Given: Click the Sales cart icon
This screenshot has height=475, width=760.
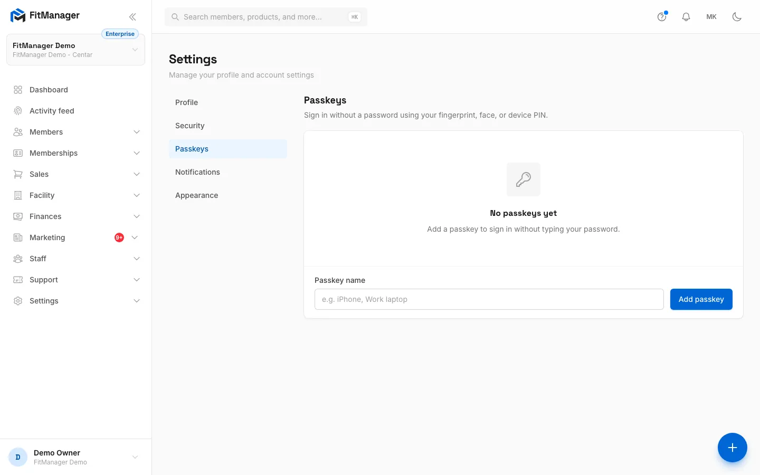Looking at the screenshot, I should (x=18, y=174).
